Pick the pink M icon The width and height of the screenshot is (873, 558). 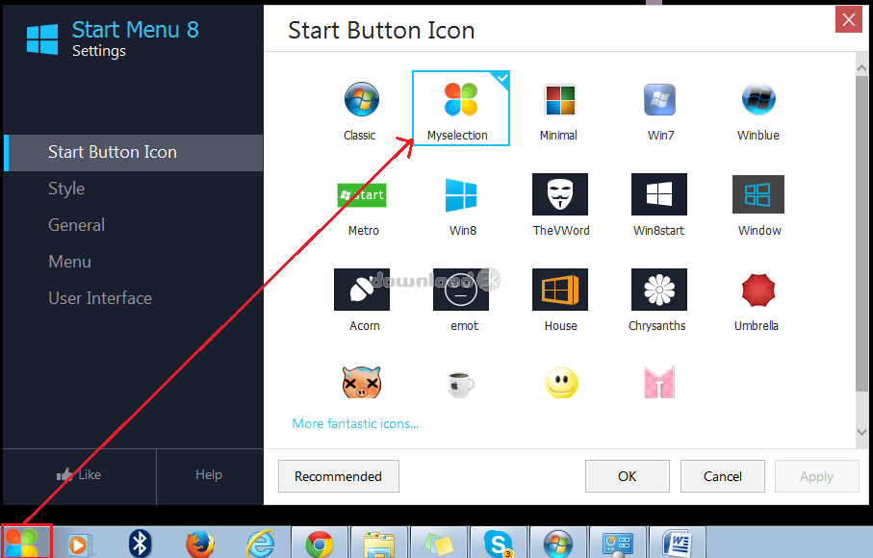point(659,382)
